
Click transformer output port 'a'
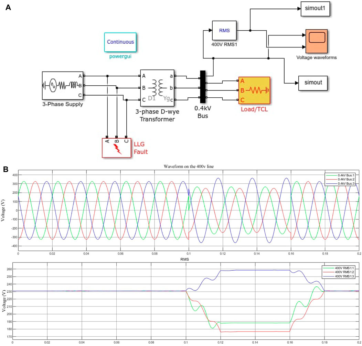click(175, 76)
